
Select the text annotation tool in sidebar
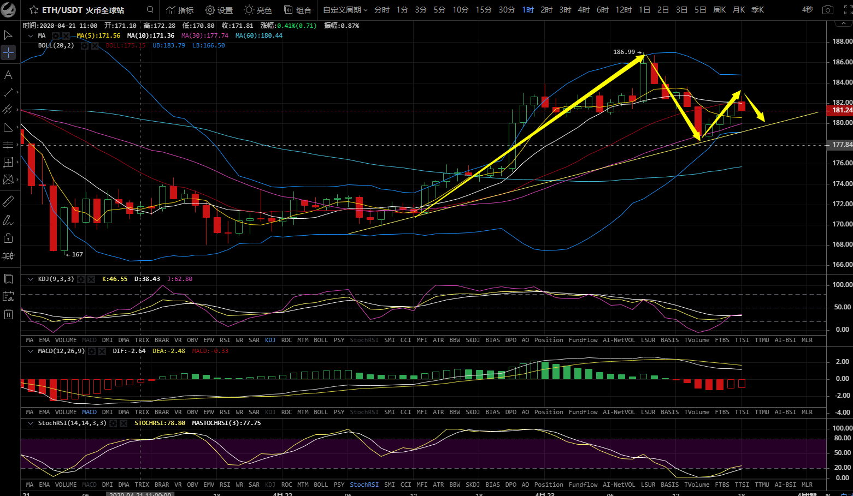[8, 75]
